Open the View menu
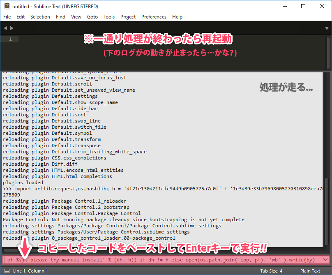The width and height of the screenshot is (332, 275). click(x=76, y=17)
